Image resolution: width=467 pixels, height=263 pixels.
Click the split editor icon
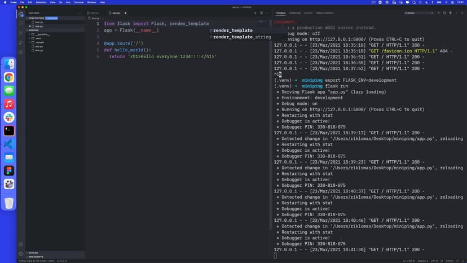click(261, 12)
